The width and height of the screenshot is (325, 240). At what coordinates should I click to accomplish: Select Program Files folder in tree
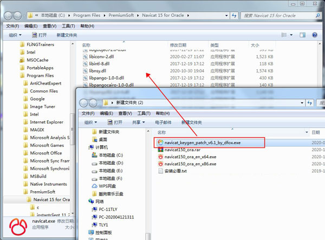coord(40,76)
